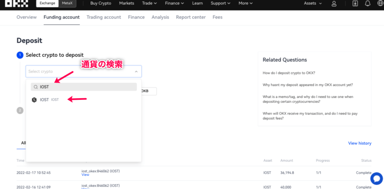Go to Markets
The width and height of the screenshot is (384, 189).
127,3
